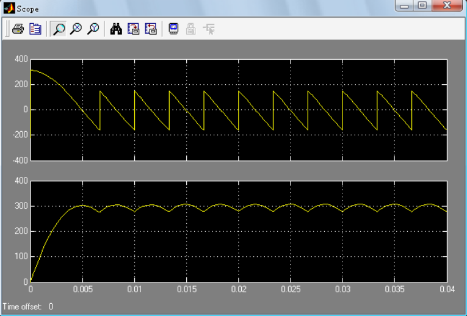
Task: Click the Time offset: 0 status text
Action: tap(28, 306)
